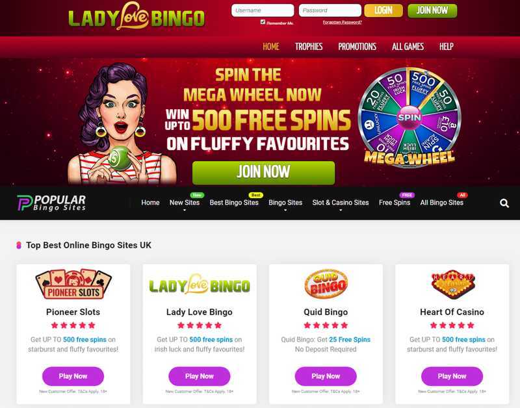
Task: Click the Quid Bingo logo
Action: click(326, 284)
